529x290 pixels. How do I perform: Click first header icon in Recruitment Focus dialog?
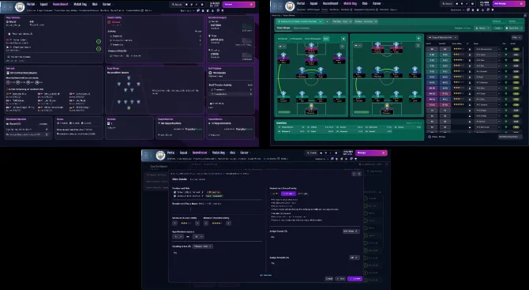[x=354, y=174]
